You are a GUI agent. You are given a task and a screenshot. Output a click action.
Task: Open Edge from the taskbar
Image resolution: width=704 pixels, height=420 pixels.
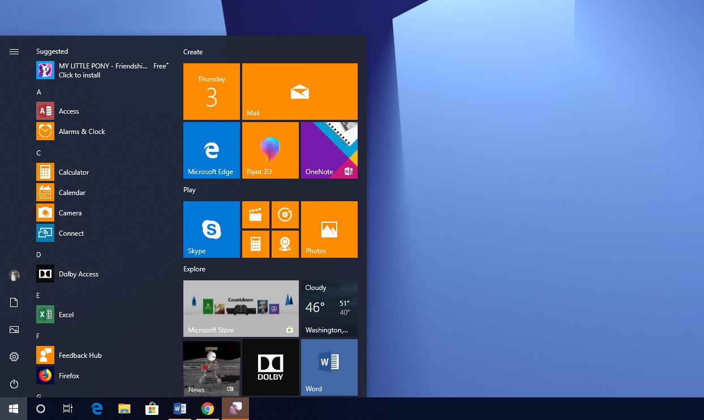pyautogui.click(x=97, y=409)
